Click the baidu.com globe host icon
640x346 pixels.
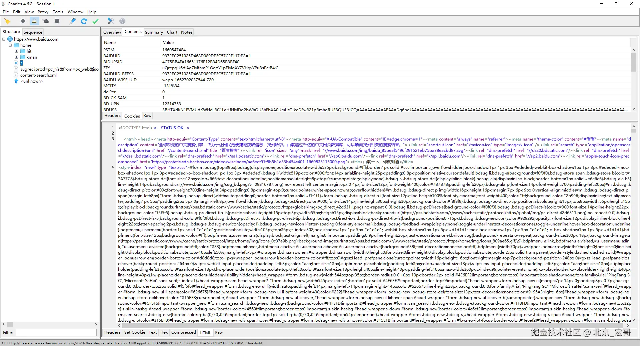(10, 39)
